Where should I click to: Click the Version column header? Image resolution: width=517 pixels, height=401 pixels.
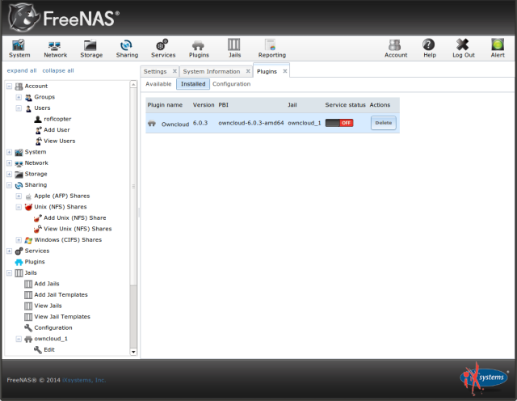[204, 105]
